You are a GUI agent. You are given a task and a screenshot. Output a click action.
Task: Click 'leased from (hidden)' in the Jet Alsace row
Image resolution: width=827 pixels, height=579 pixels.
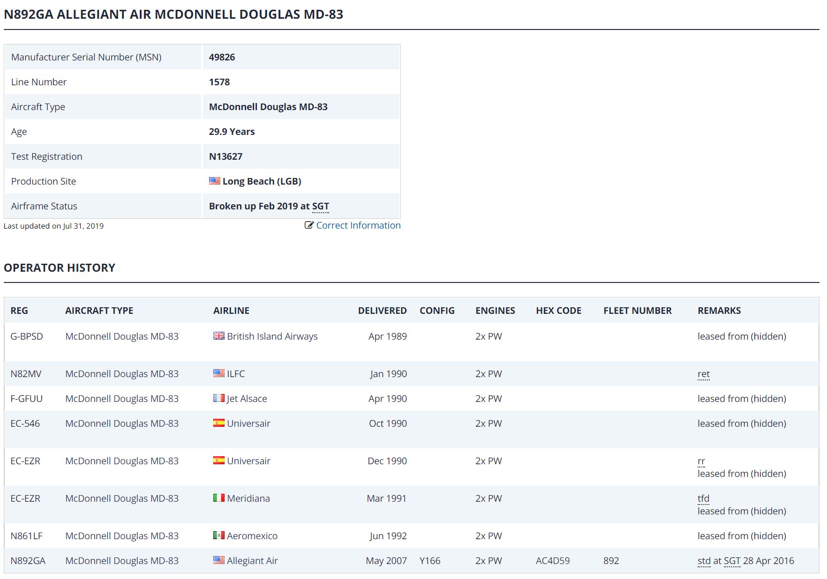tap(742, 399)
